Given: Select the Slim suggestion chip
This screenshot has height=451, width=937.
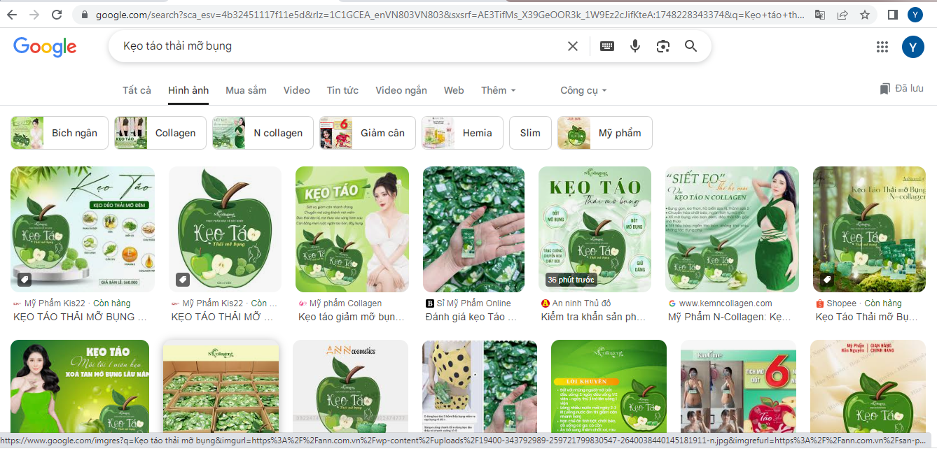Looking at the screenshot, I should click(x=530, y=132).
